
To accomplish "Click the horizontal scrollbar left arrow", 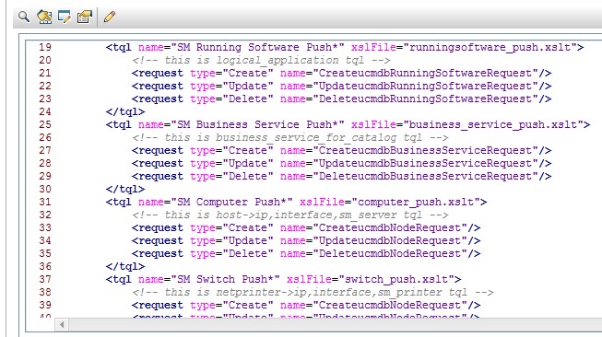I will 62,325.
